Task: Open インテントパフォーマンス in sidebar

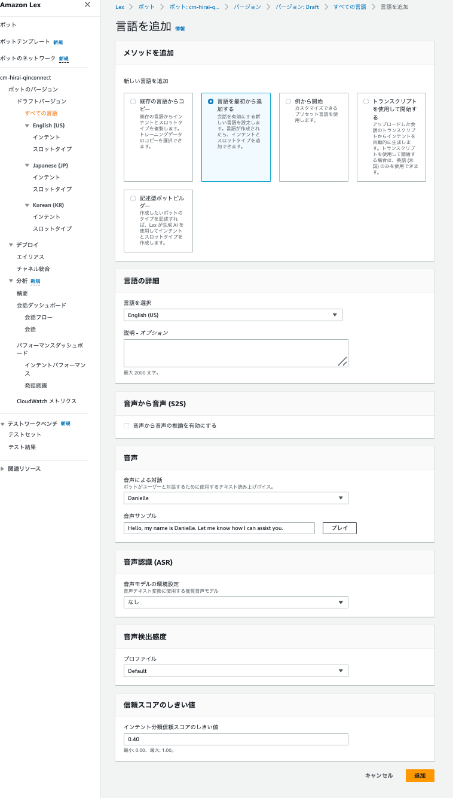Action: click(56, 369)
